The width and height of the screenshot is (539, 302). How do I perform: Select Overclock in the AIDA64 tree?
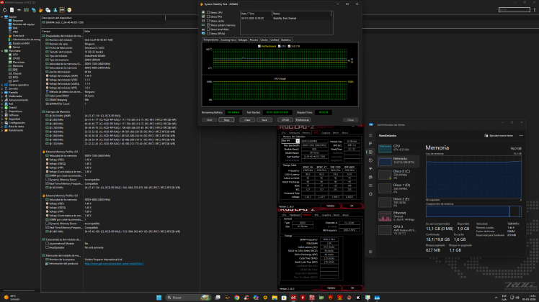17,35
